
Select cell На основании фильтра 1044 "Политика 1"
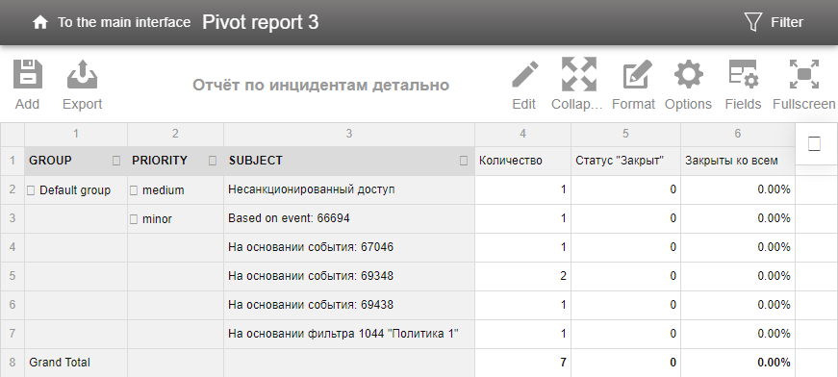(x=349, y=335)
